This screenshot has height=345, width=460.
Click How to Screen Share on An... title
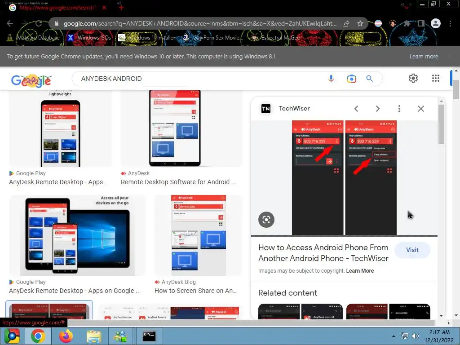point(195,291)
